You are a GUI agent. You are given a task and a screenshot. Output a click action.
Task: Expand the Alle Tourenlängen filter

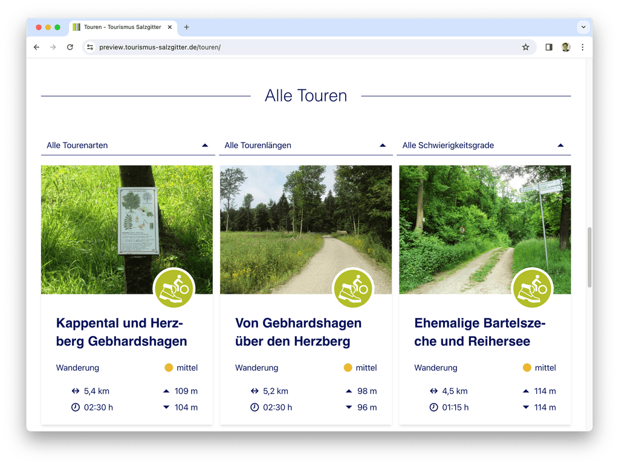coord(305,145)
